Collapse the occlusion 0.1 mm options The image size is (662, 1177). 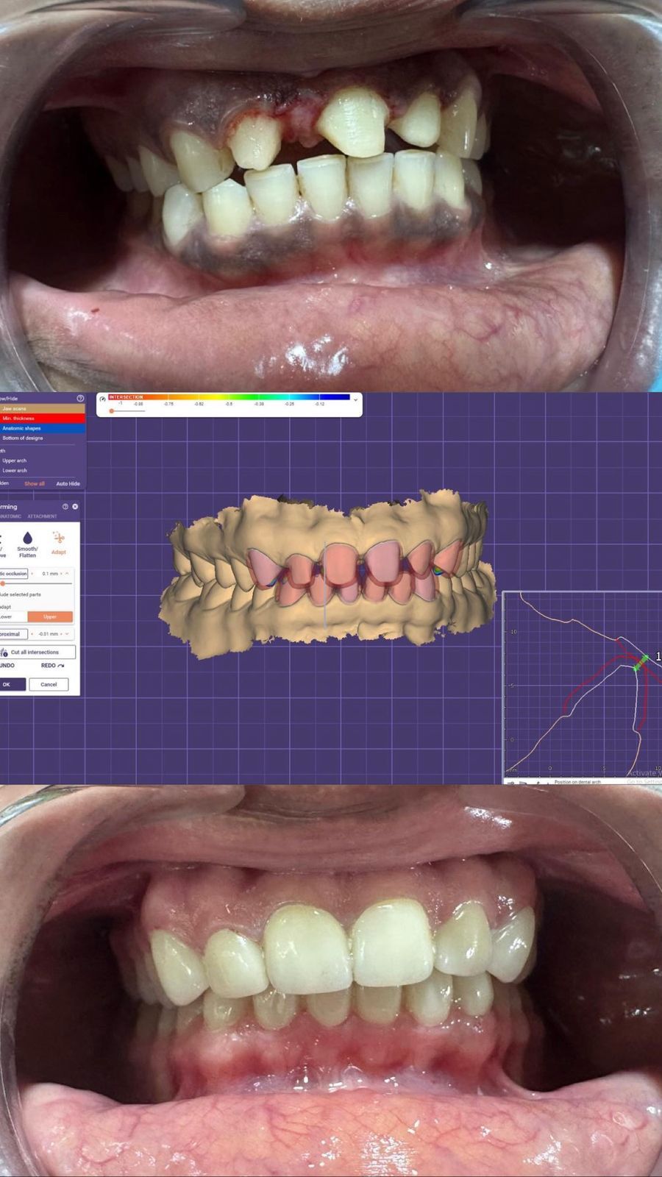tap(68, 573)
